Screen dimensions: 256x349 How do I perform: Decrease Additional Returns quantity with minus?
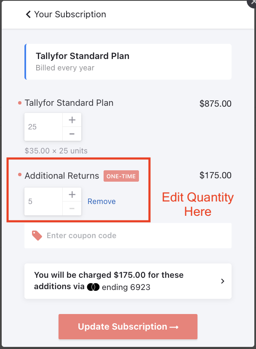[x=72, y=209]
